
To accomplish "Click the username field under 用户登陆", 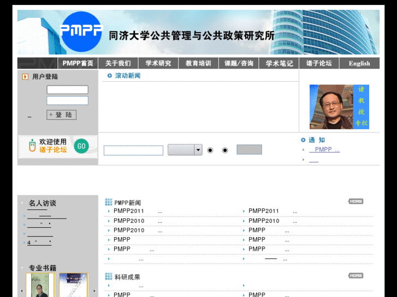I will click(x=67, y=89).
